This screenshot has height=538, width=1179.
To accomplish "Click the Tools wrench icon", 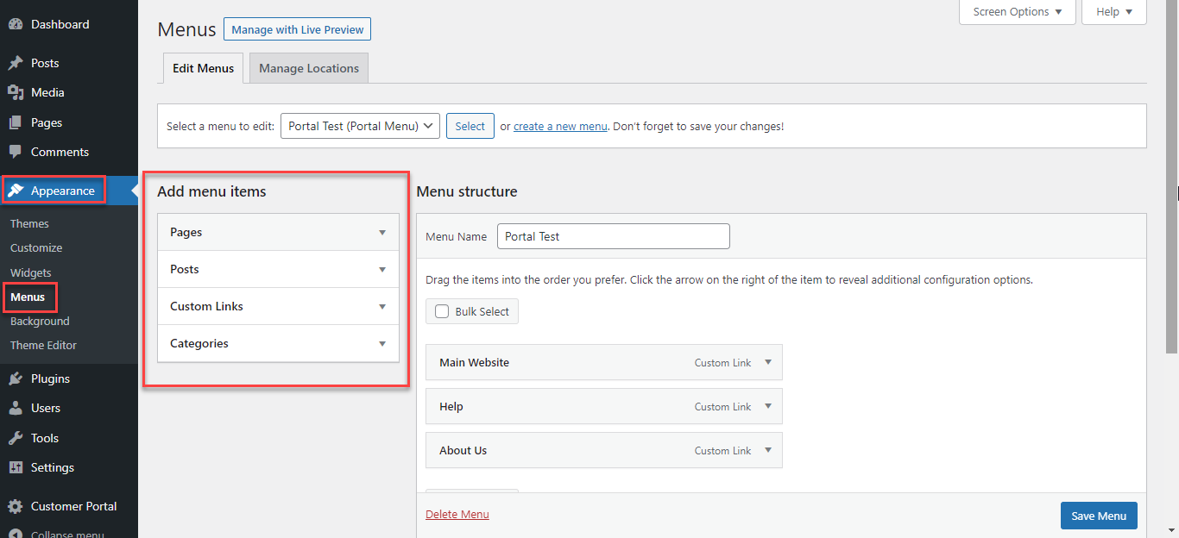I will pyautogui.click(x=16, y=438).
